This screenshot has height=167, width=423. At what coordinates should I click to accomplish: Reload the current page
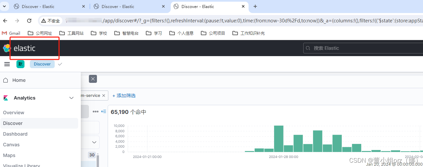(29, 21)
